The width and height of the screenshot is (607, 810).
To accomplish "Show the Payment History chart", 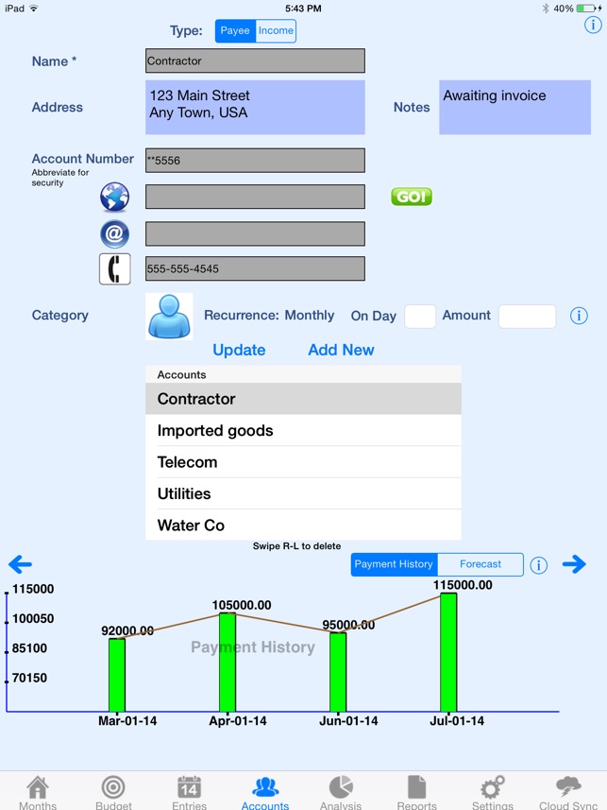I will (x=394, y=564).
